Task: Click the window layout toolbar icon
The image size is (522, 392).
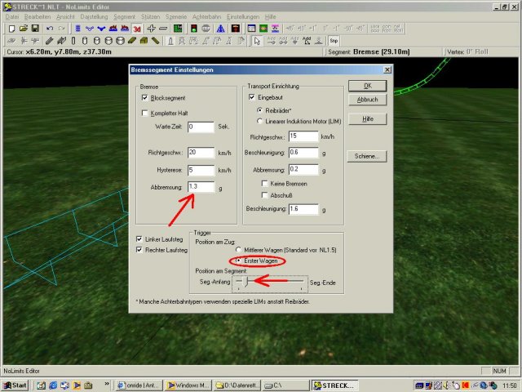Action: (252, 29)
